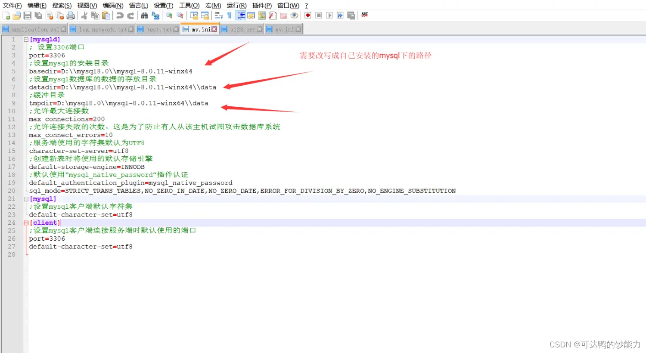Open the 语言(L) menu

(139, 5)
